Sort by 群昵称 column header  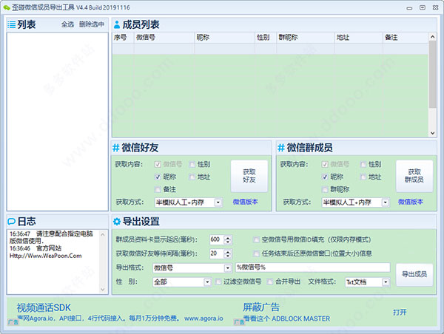coord(305,38)
